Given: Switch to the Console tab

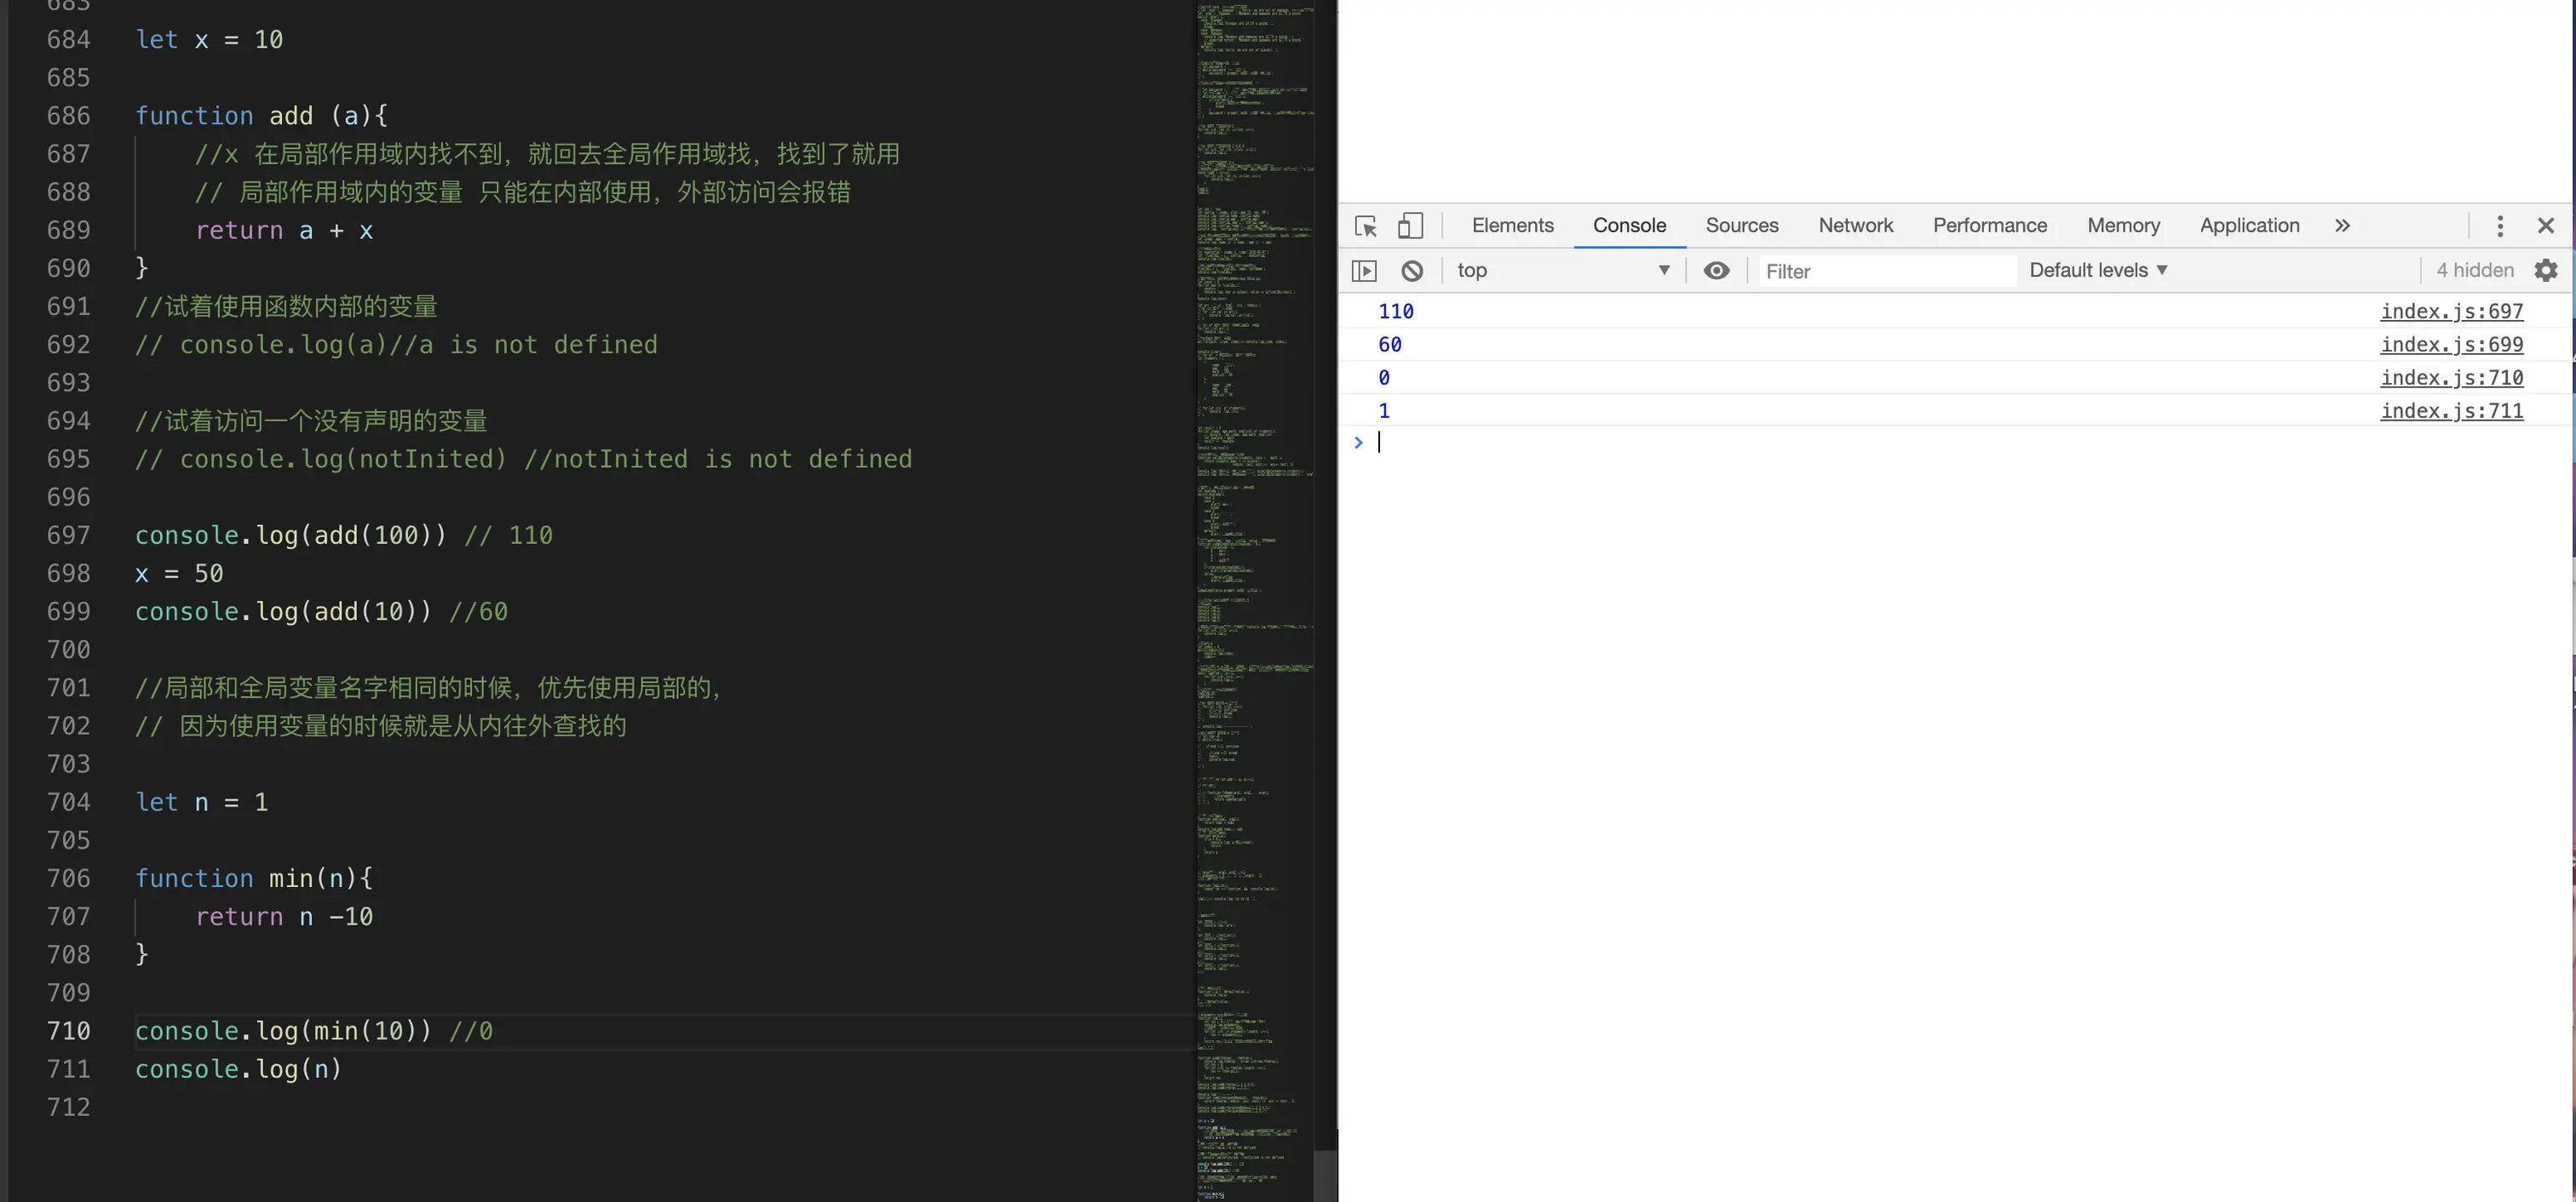Looking at the screenshot, I should 1629,226.
